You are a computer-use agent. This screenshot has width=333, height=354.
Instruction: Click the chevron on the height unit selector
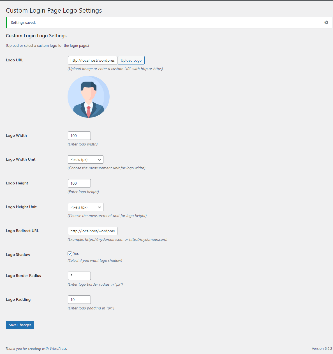pos(100,207)
